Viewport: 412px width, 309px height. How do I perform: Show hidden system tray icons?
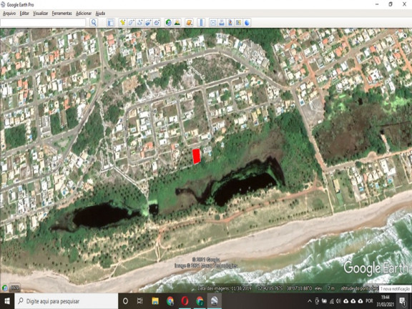tap(310, 301)
